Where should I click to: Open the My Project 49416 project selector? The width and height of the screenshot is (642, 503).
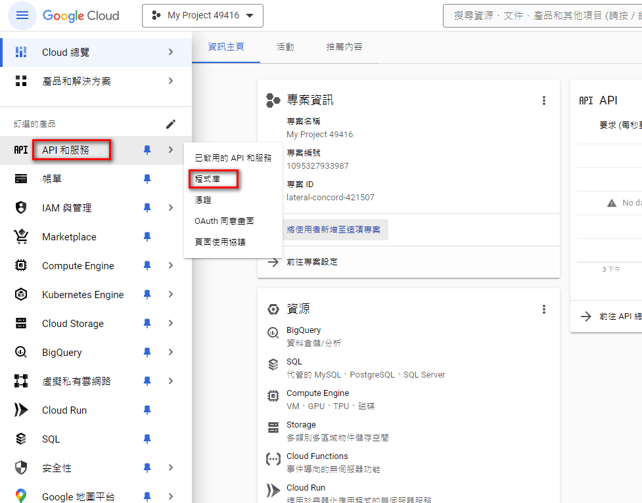202,15
